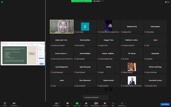Image resolution: width=171 pixels, height=107 pixels.
Task: Select the 09. Denny tile
Action: (132, 53)
